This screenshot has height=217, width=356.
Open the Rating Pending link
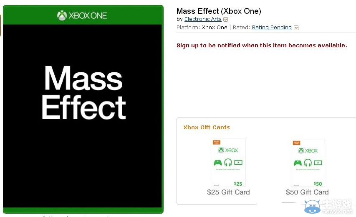pyautogui.click(x=272, y=28)
